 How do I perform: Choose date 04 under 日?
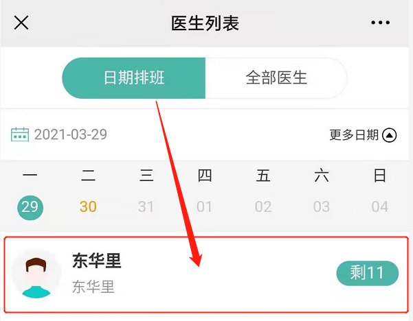click(380, 206)
